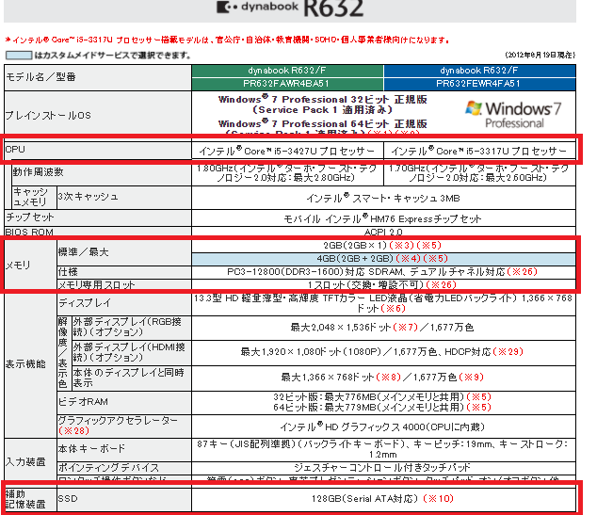Image resolution: width=613 pixels, height=515 pixels.
Task: Click the 'キャッシュメモリ' label
Action: [x=30, y=197]
